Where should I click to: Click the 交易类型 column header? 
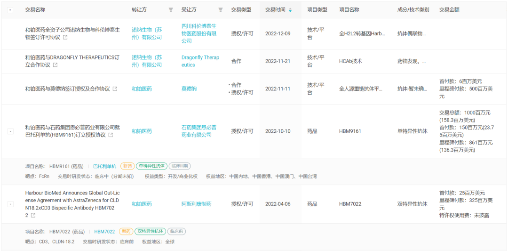241,10
